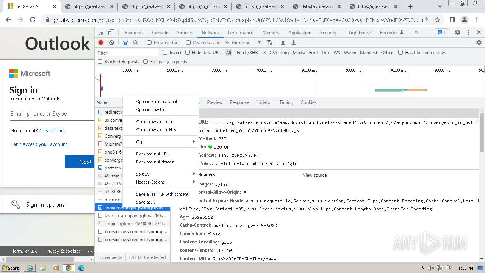The width and height of the screenshot is (485, 273).
Task: Close the DevTools panel
Action: pyautogui.click(x=479, y=33)
